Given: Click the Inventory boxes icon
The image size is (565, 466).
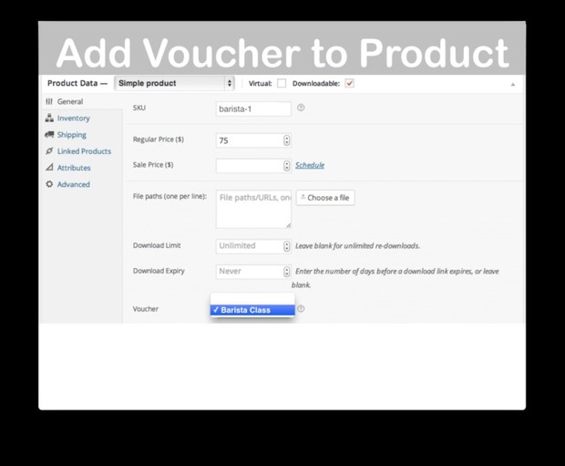Looking at the screenshot, I should (49, 118).
